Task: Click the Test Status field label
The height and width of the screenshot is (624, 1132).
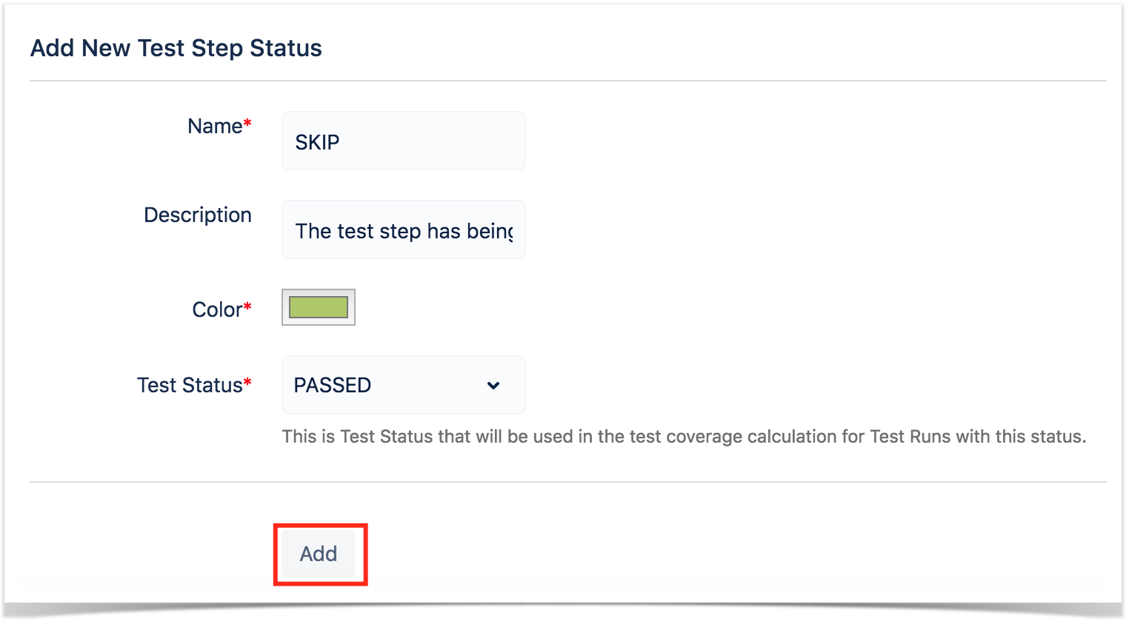Action: [190, 385]
